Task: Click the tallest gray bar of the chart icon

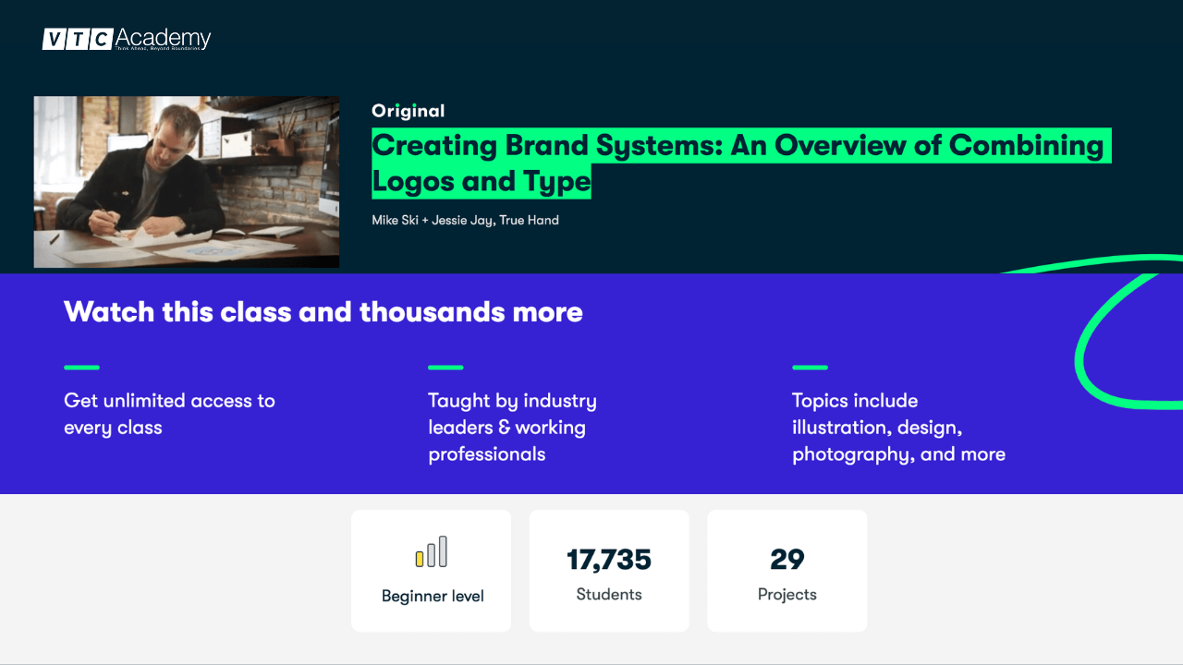Action: coord(445,550)
